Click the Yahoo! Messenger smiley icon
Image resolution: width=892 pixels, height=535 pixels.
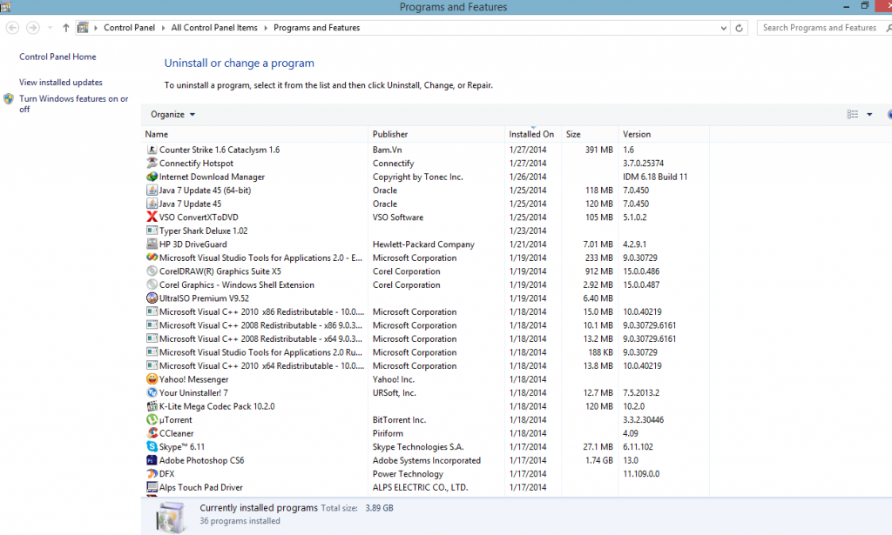click(152, 379)
